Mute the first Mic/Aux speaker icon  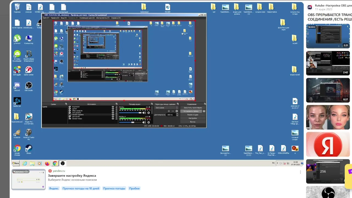click(x=144, y=113)
